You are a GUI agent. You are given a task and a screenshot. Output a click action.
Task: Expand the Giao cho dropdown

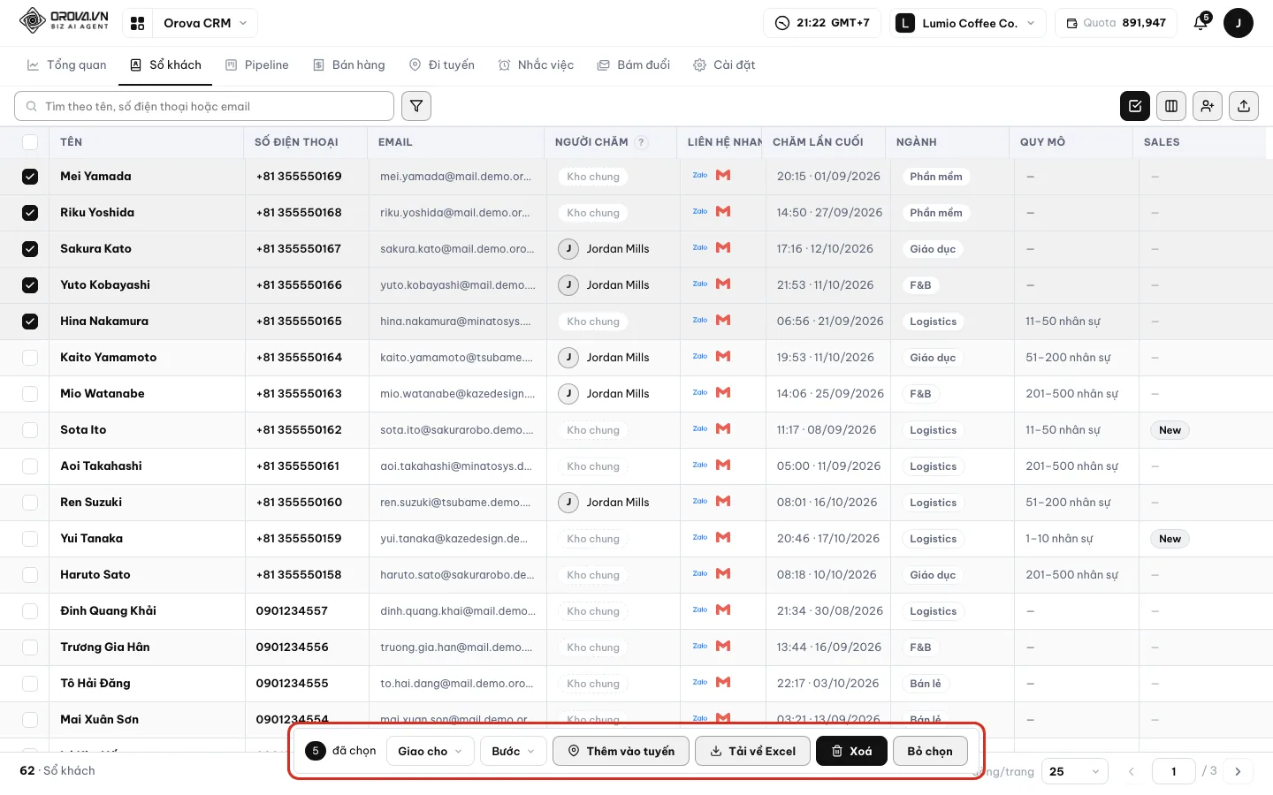tap(431, 751)
